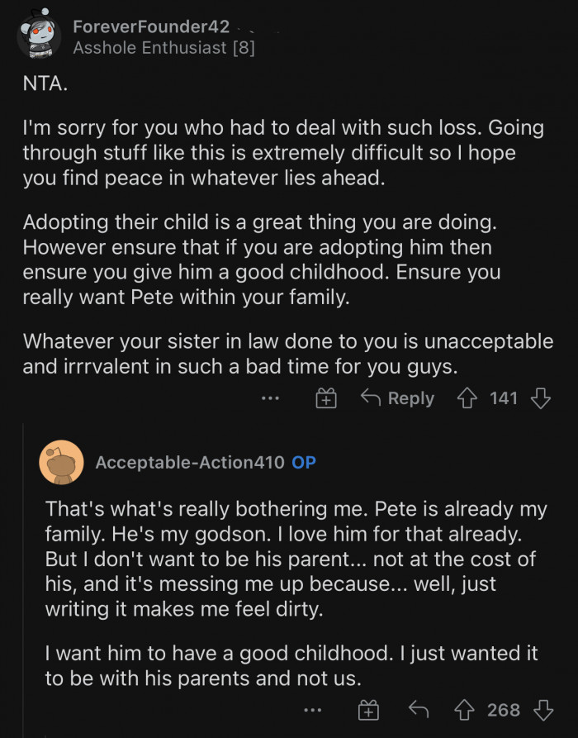578x738 pixels.
Task: Tap ForeverFounder42's robot avatar
Action: click(x=39, y=36)
